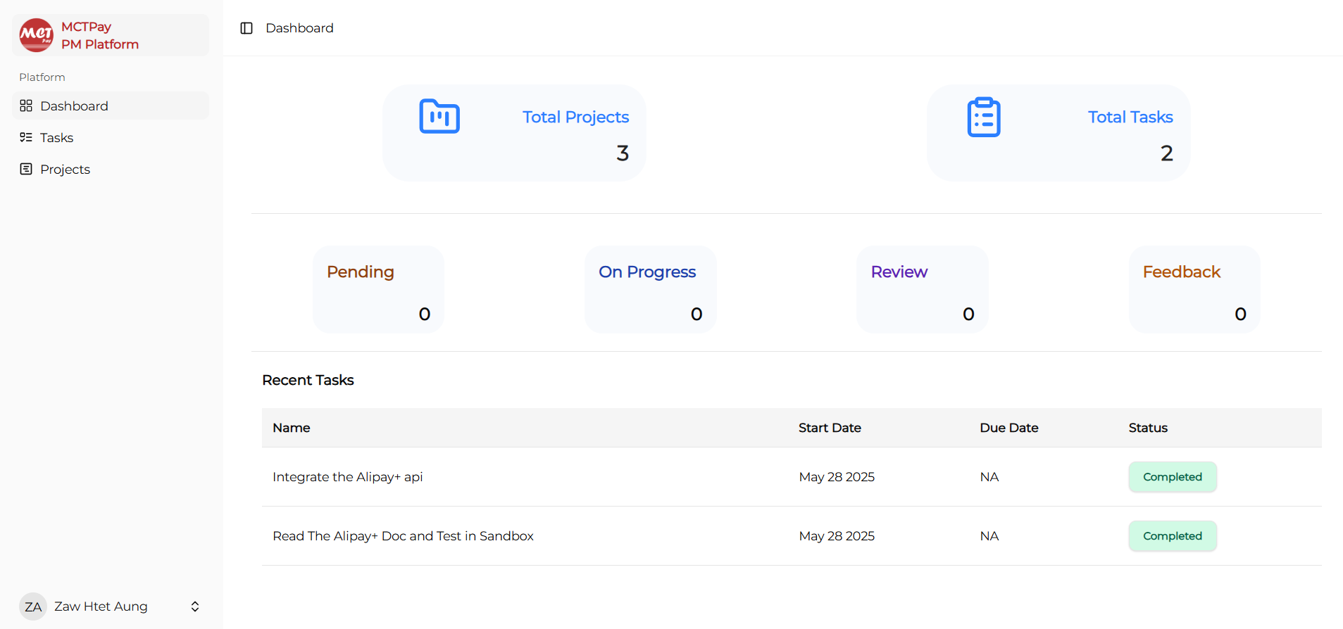Open the Feedback status card
This screenshot has height=629, width=1343.
1194,289
